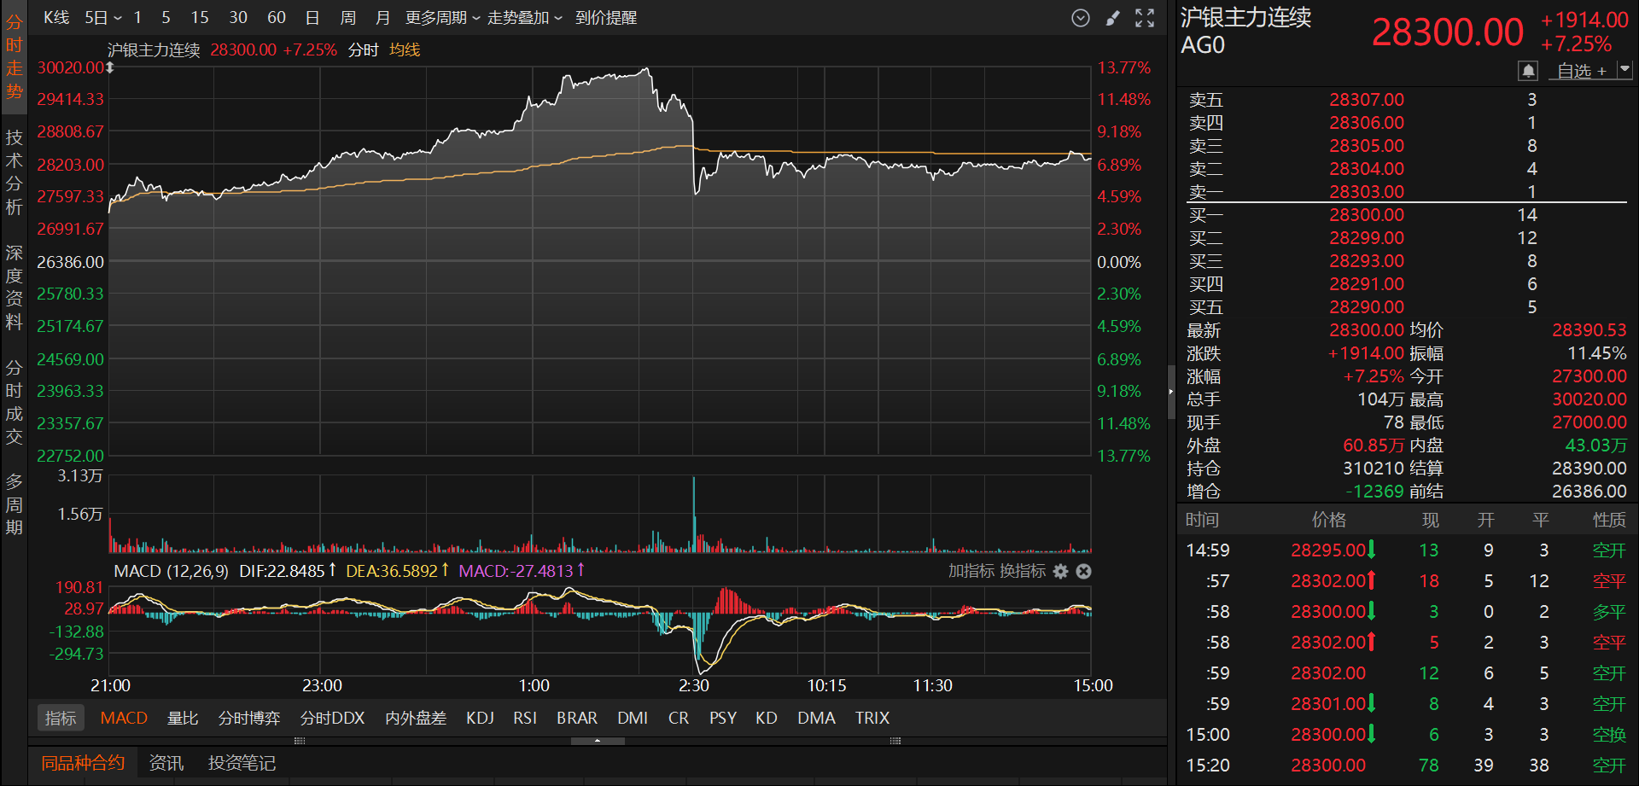Open 深度资料 in left sidebar
Viewport: 1639px width, 786px height.
coord(14,287)
